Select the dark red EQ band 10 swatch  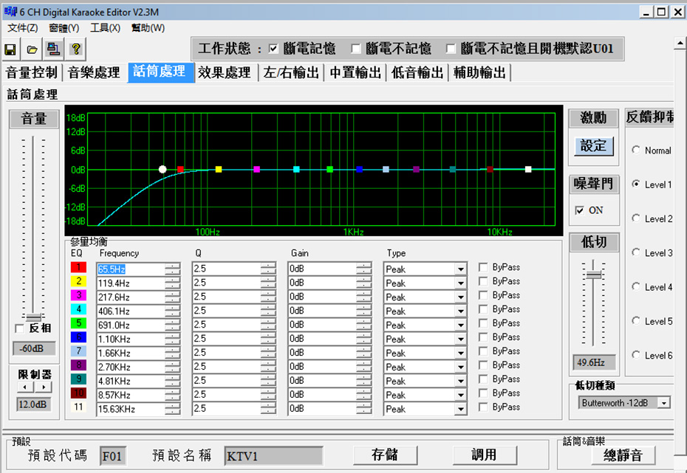tap(78, 393)
